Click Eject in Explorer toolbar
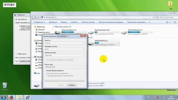 [x=64, y=22]
